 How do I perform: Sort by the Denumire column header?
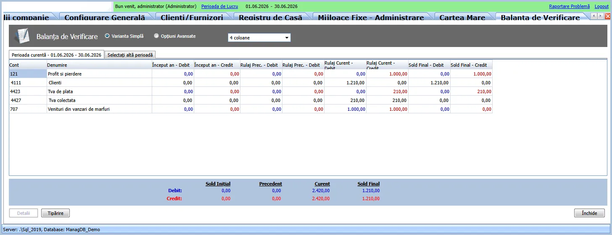pyautogui.click(x=99, y=65)
